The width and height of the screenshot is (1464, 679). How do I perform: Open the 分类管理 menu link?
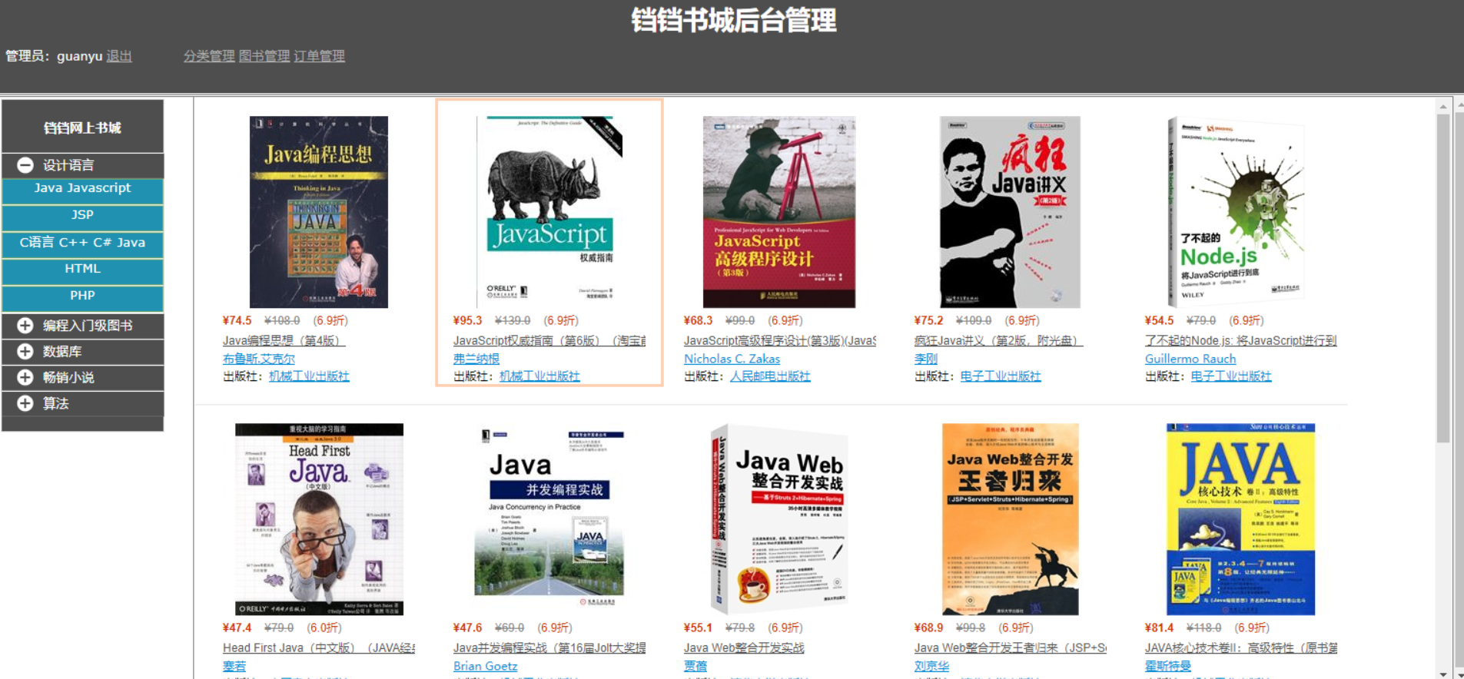pyautogui.click(x=209, y=56)
